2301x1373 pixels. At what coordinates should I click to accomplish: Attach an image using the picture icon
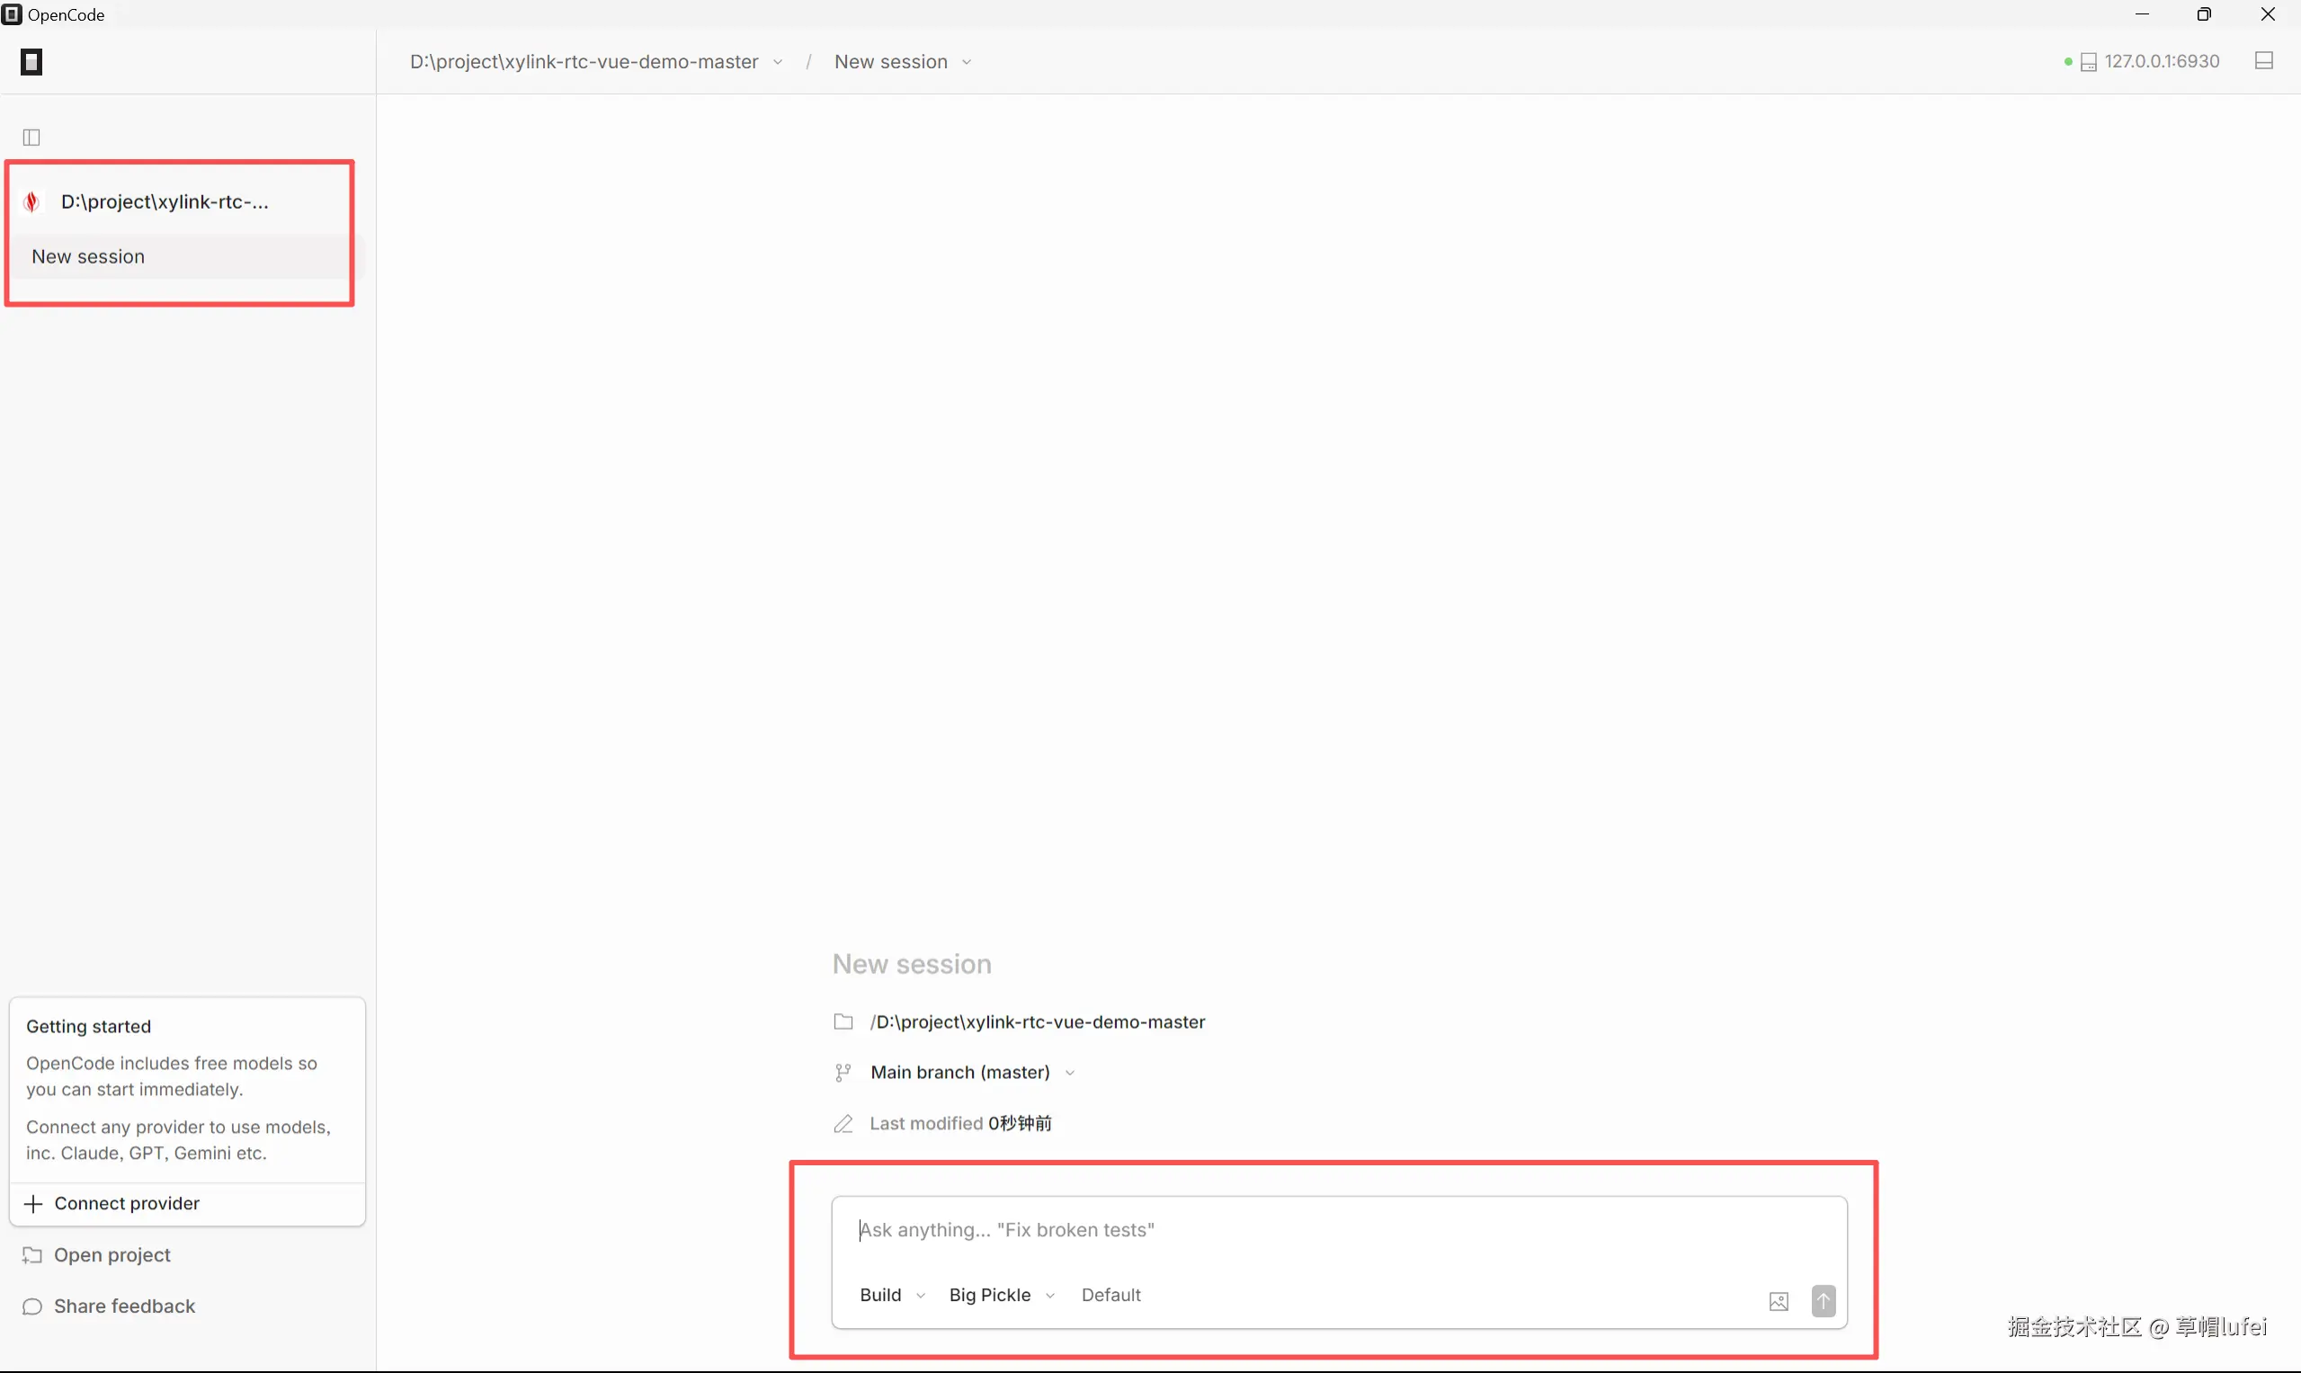click(1779, 1302)
